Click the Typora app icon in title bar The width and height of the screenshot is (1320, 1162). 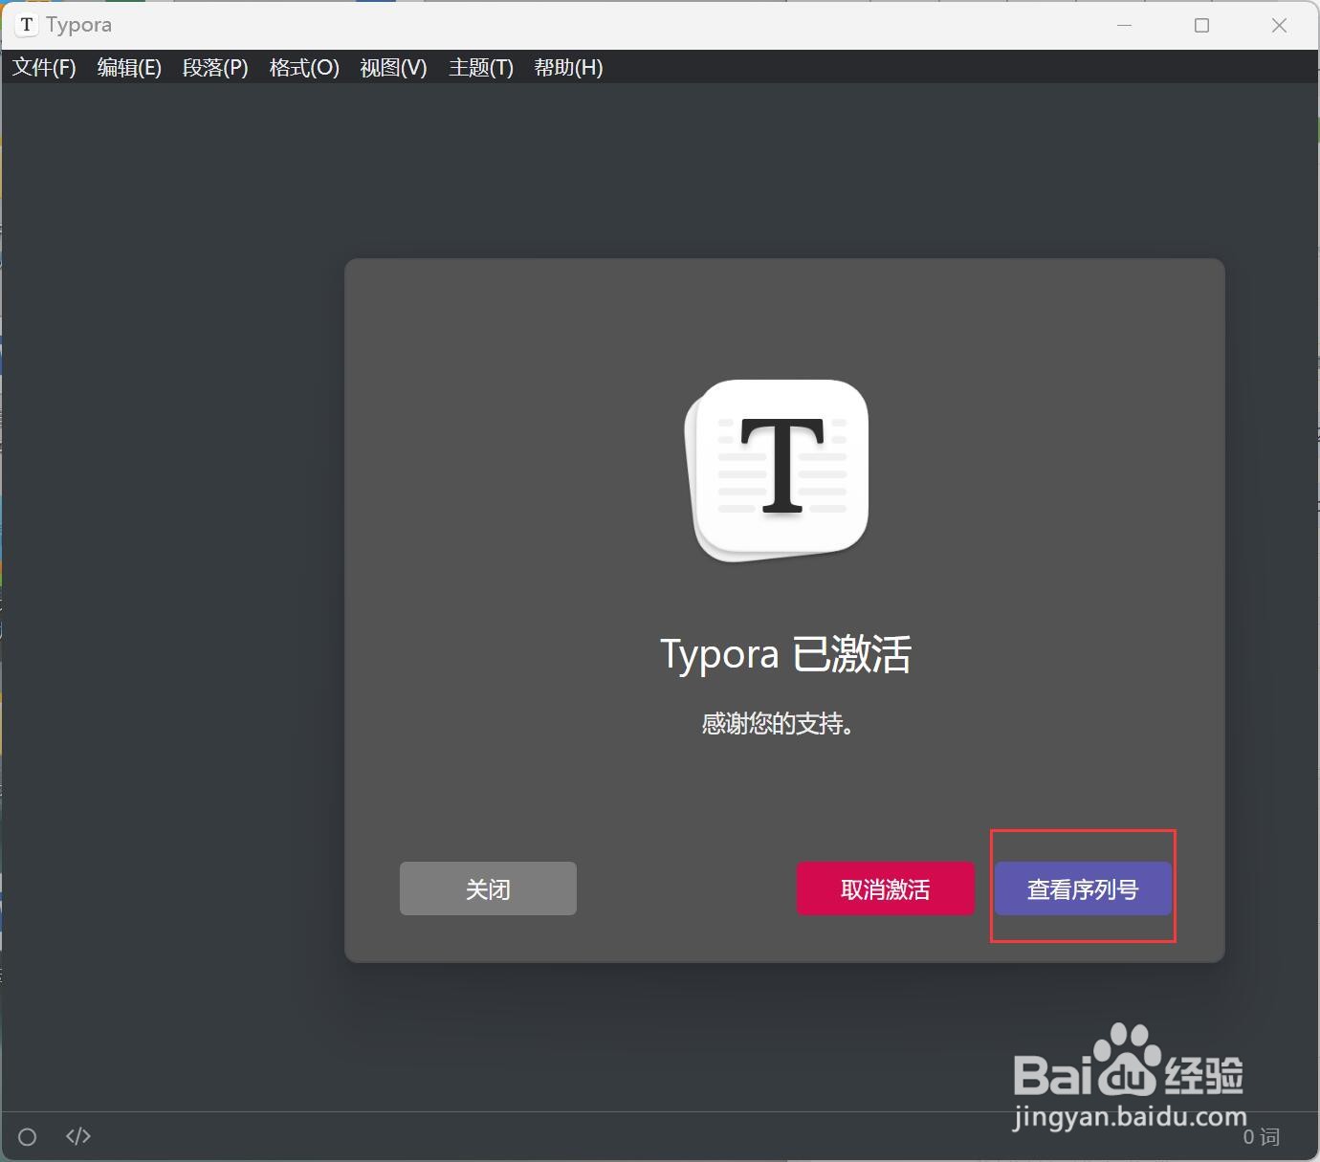pos(27,25)
